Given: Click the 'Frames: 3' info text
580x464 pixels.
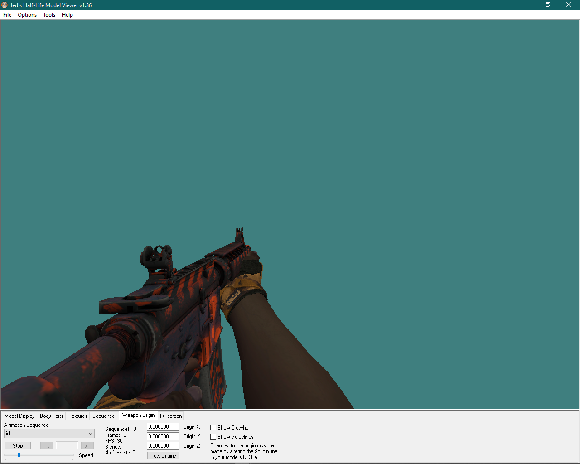Looking at the screenshot, I should tap(116, 435).
